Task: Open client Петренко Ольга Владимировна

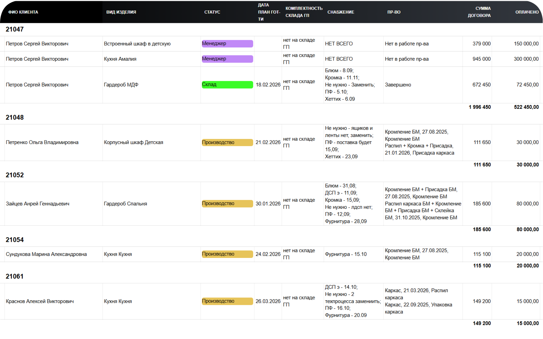Action: pos(42,142)
